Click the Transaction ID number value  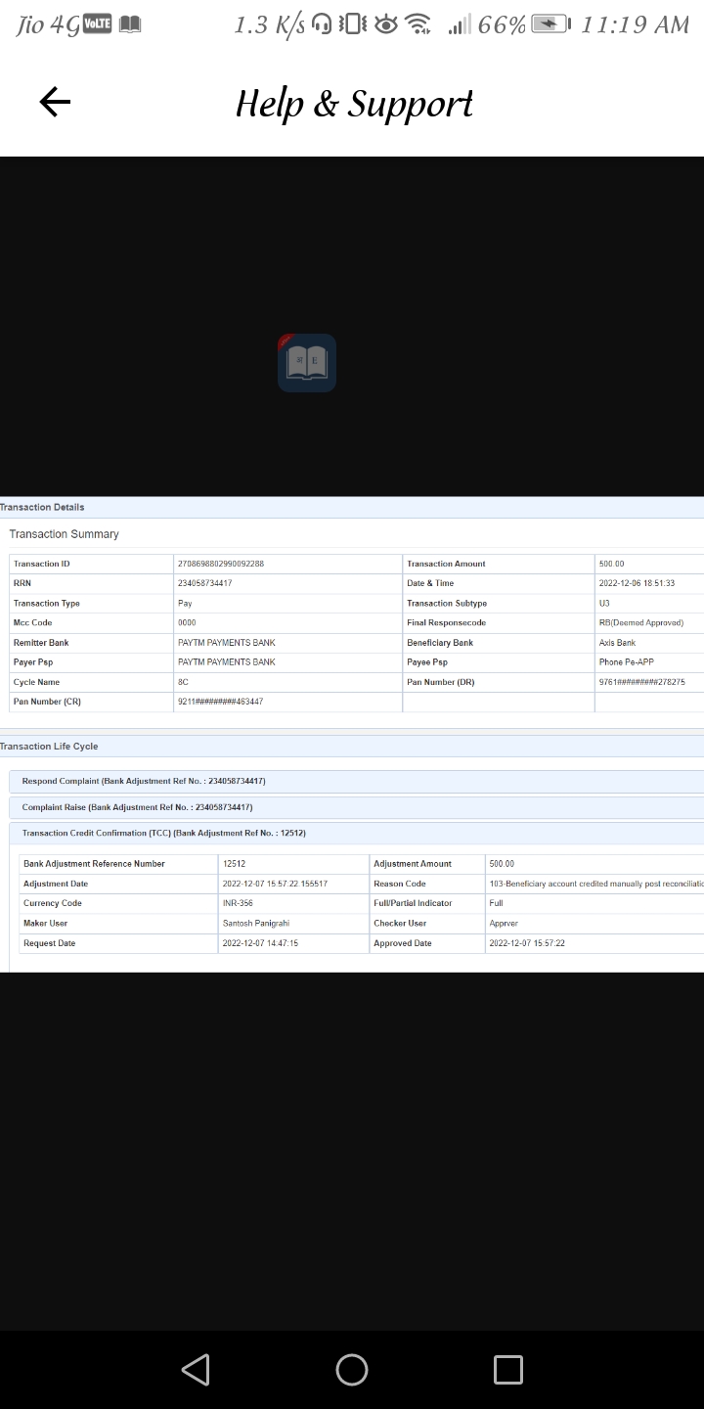(x=221, y=565)
